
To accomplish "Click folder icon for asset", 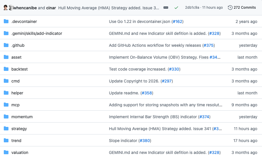I will point(6,57).
